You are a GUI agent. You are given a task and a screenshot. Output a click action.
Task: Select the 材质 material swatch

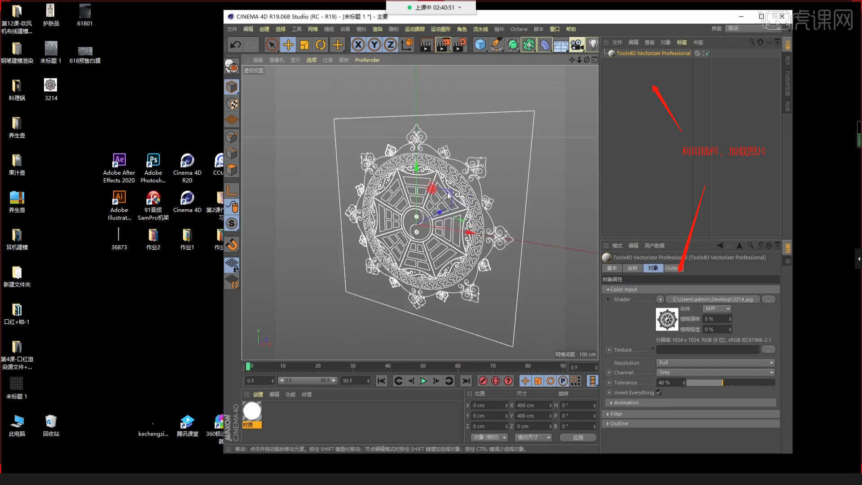252,414
